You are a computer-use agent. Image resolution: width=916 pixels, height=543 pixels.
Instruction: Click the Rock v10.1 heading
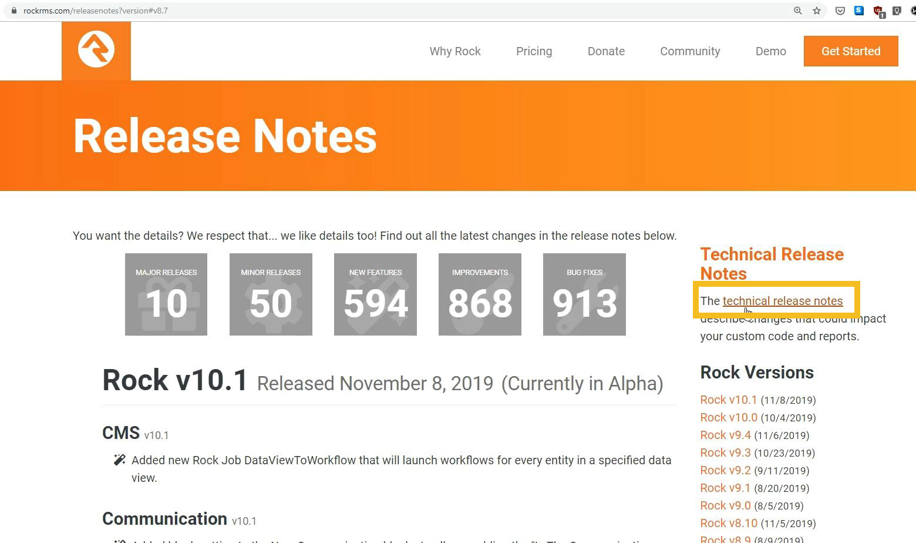[x=175, y=380]
